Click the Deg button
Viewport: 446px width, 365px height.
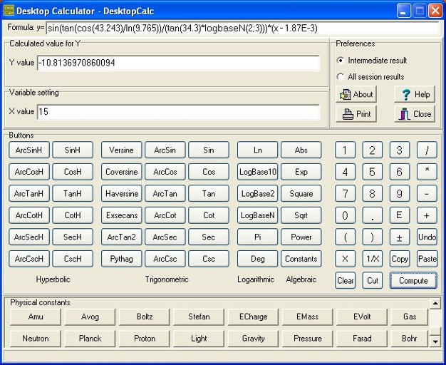[x=257, y=259]
